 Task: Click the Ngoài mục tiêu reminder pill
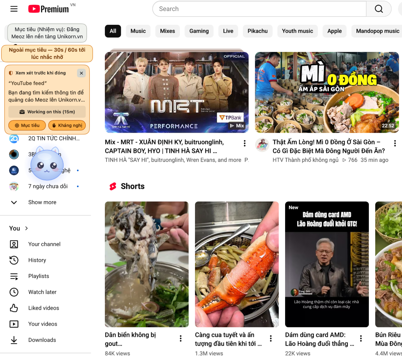click(x=47, y=53)
